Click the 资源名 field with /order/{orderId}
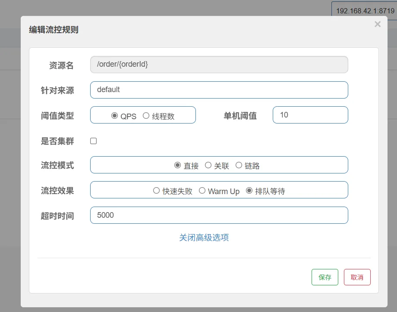 click(x=219, y=65)
